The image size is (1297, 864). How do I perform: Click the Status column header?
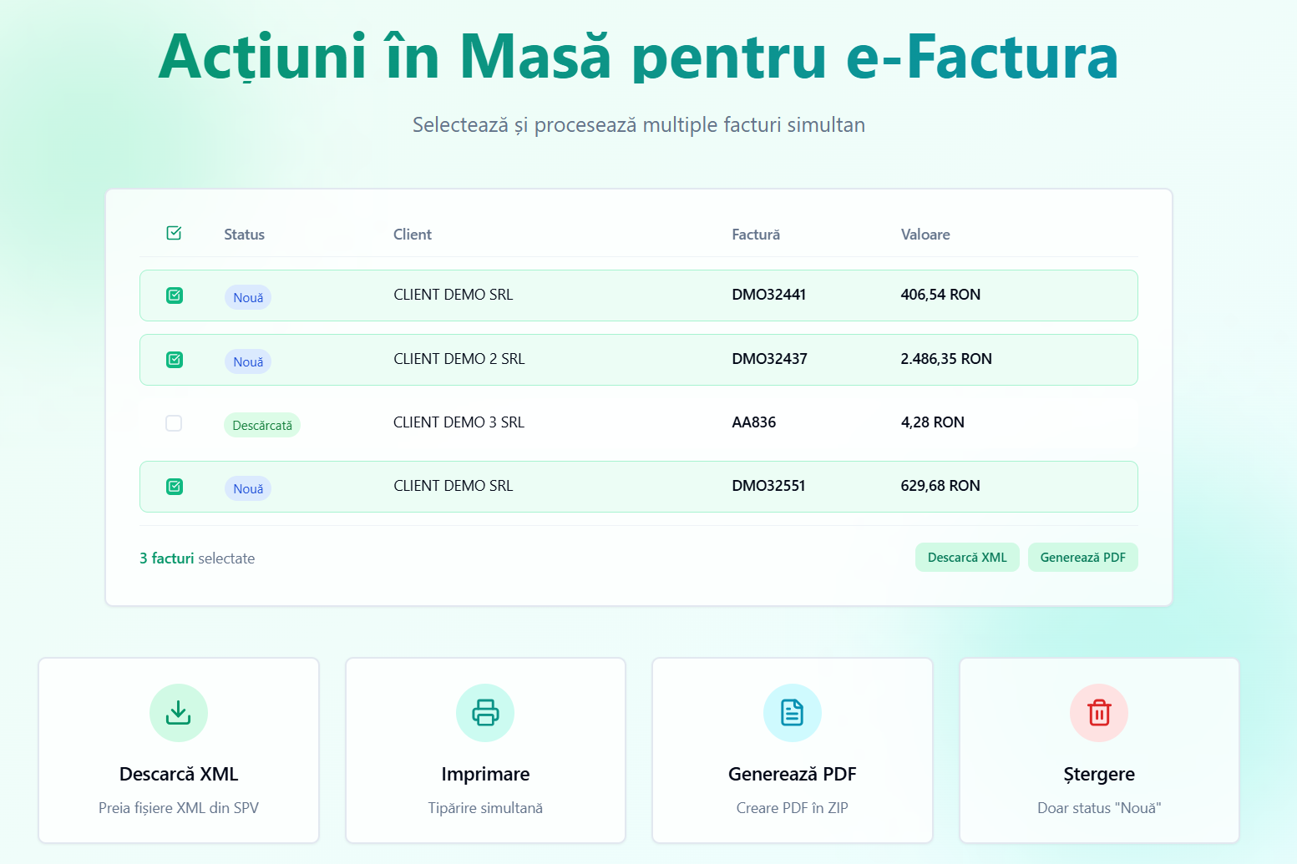coord(244,235)
